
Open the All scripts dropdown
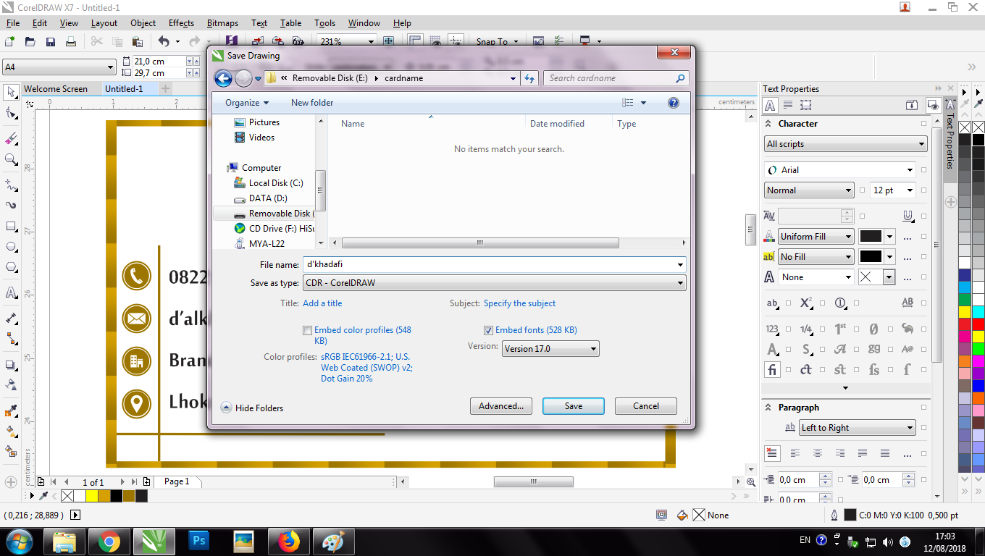846,144
